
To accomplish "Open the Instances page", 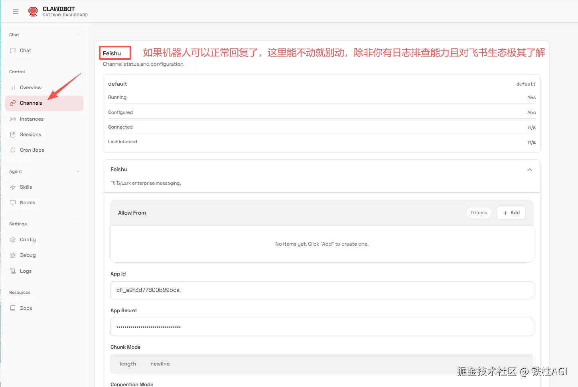I will click(x=44, y=119).
